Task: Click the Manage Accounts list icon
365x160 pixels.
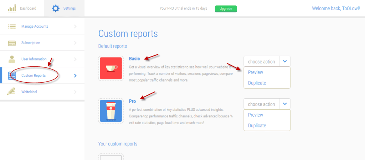Action: (x=12, y=26)
